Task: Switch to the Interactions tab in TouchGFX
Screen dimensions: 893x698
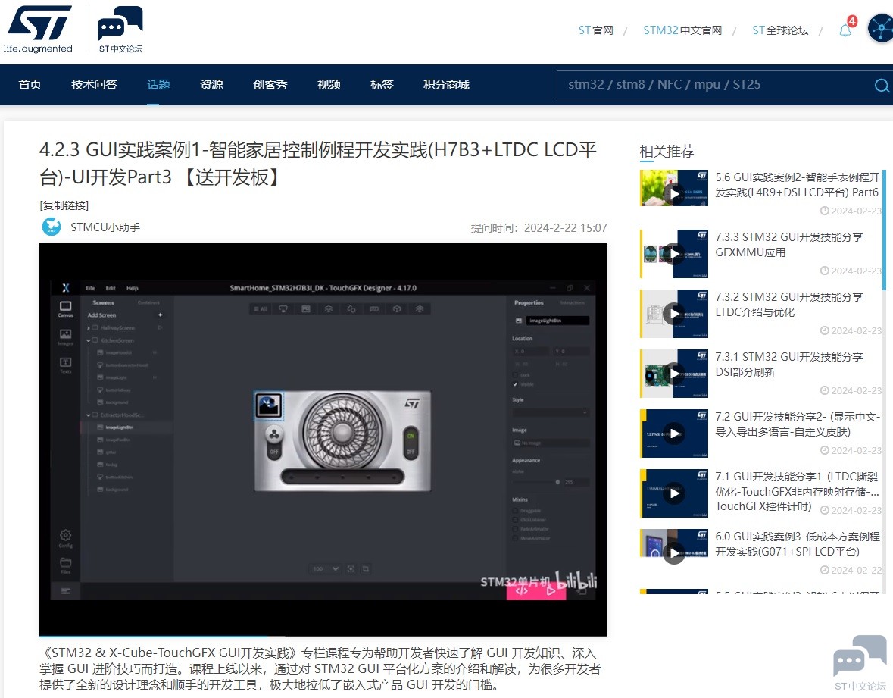Action: (573, 302)
